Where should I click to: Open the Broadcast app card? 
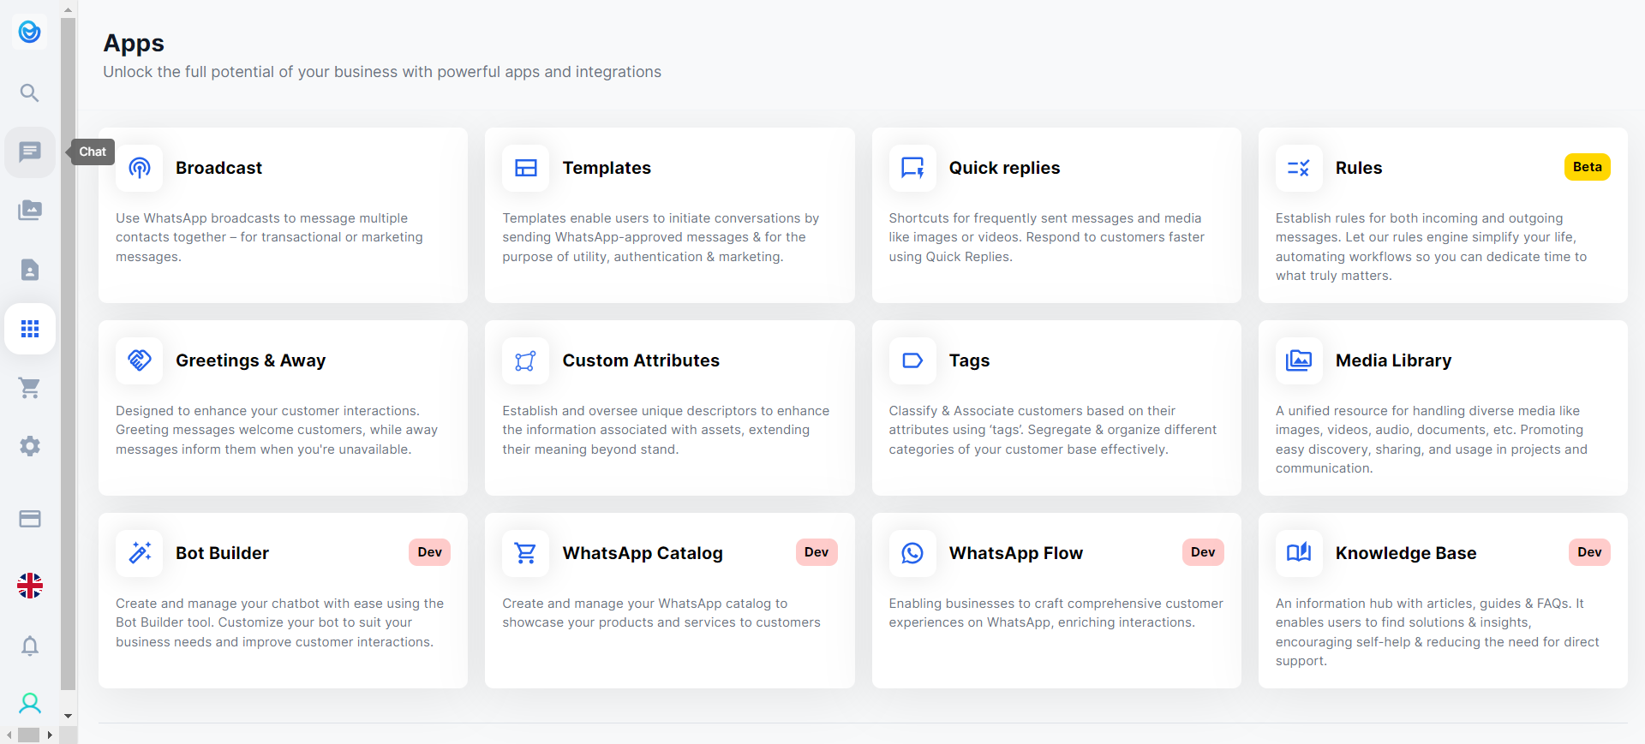click(x=283, y=214)
